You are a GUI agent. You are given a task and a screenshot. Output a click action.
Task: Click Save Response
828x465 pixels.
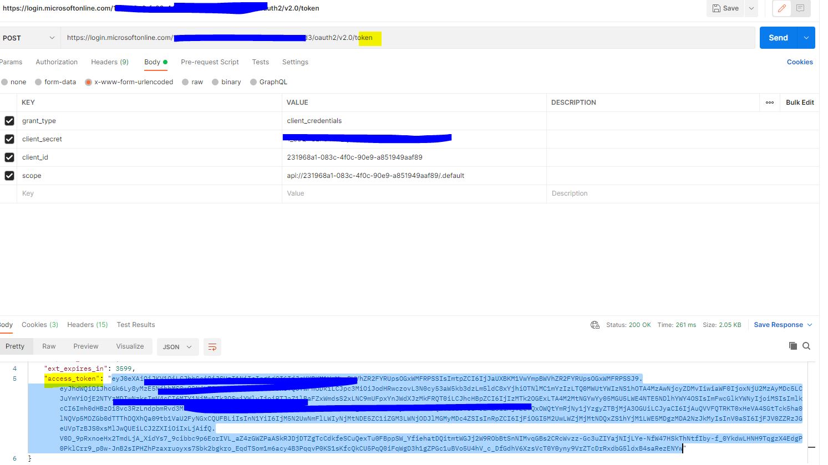click(778, 325)
